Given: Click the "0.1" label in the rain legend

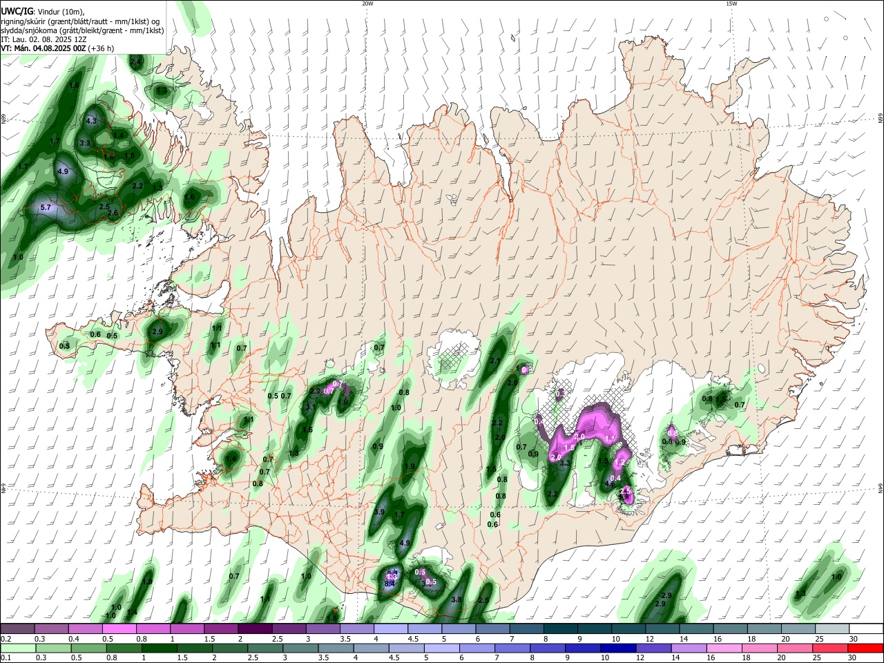Looking at the screenshot, I should (6, 657).
